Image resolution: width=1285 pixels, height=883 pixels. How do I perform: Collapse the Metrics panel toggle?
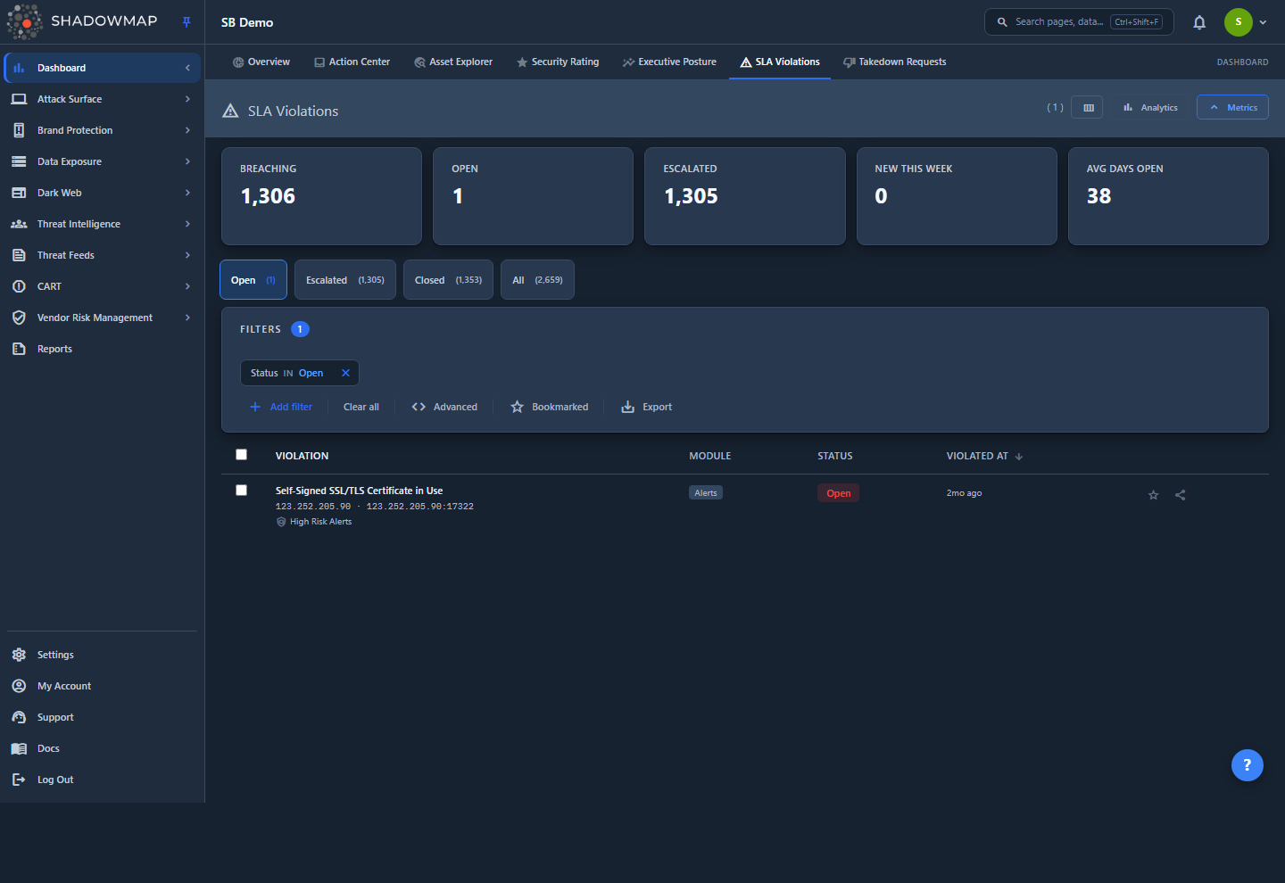[x=1232, y=108]
